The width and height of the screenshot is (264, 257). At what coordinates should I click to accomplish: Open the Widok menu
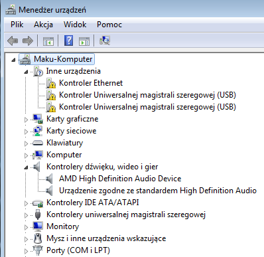coord(75,25)
